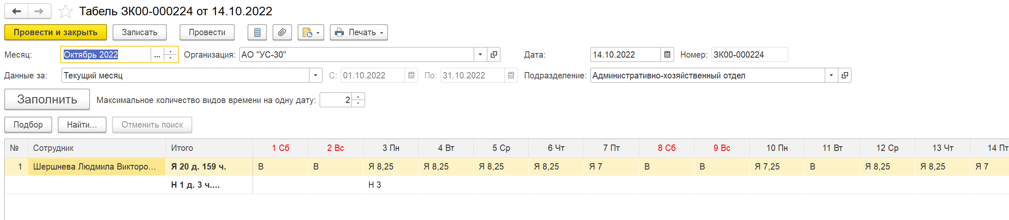1009x220 pixels.
Task: Open the Печать dropdown menu
Action: pos(359,32)
